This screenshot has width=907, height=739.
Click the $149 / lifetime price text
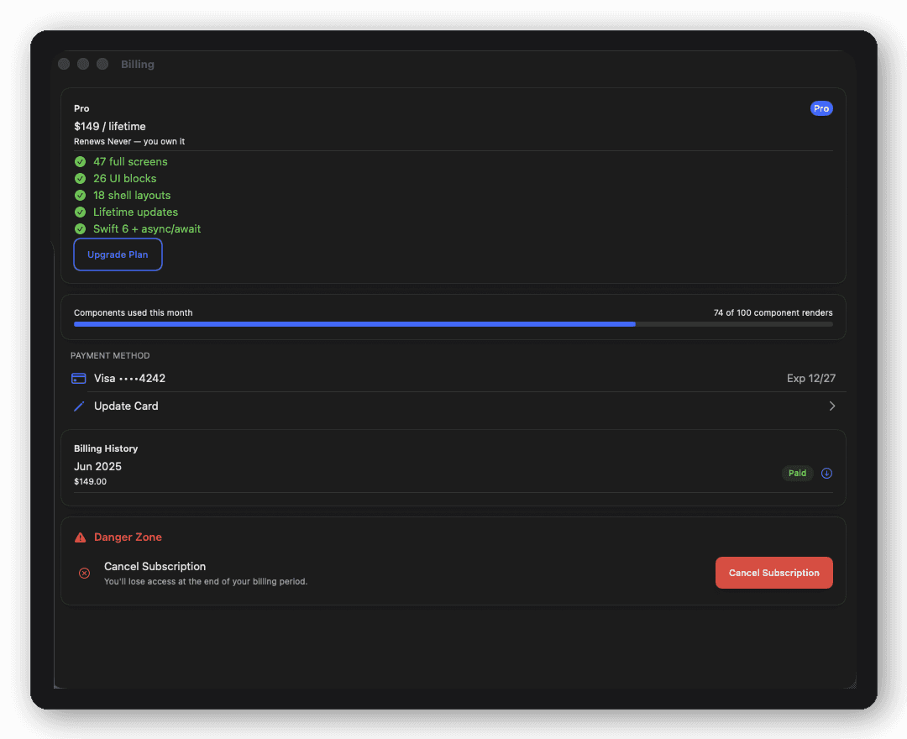coord(110,126)
